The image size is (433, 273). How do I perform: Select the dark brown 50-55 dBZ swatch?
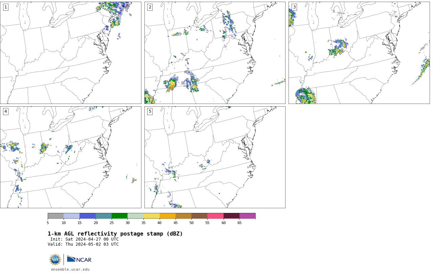pos(200,216)
